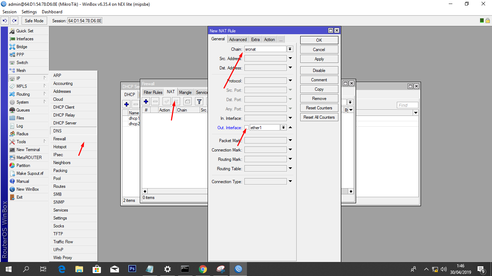The height and width of the screenshot is (276, 492).
Task: Select Hotspot in IP submenu
Action: [74, 147]
